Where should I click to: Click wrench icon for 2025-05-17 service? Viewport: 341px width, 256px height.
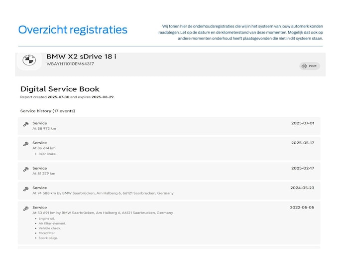pyautogui.click(x=26, y=144)
